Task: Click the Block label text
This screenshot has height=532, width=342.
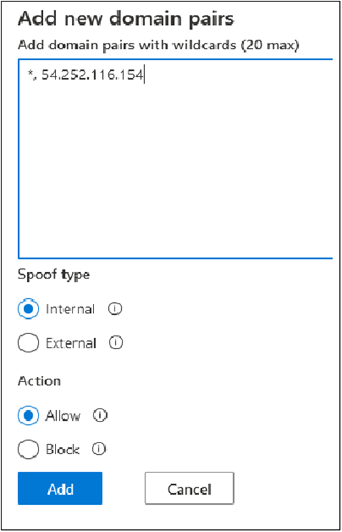Action: point(62,449)
